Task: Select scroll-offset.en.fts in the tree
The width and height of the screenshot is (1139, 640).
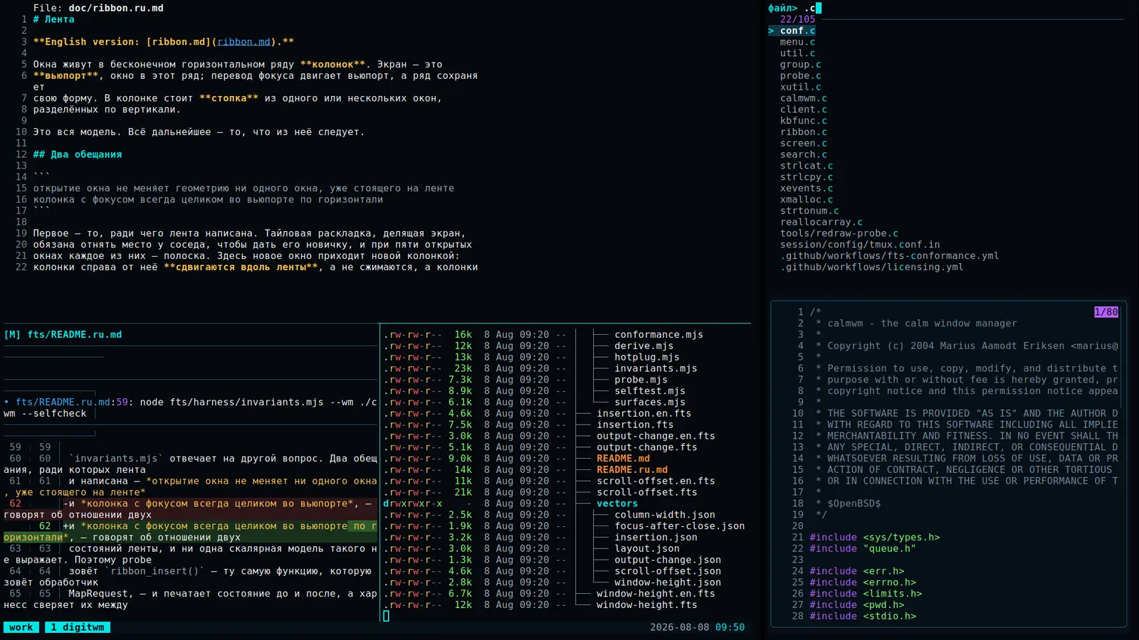Action: [656, 481]
